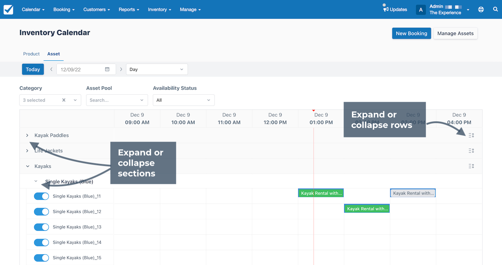Click the 09:00 AM column header
This screenshot has height=265, width=502.
coord(137,119)
